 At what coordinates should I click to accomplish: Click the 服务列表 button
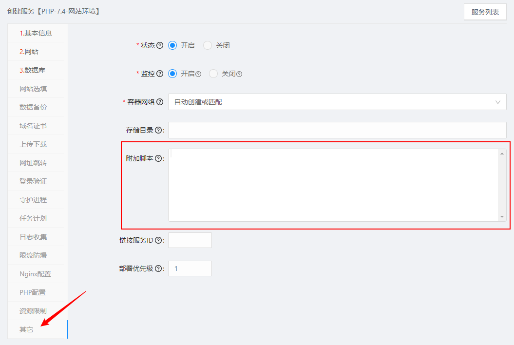485,12
